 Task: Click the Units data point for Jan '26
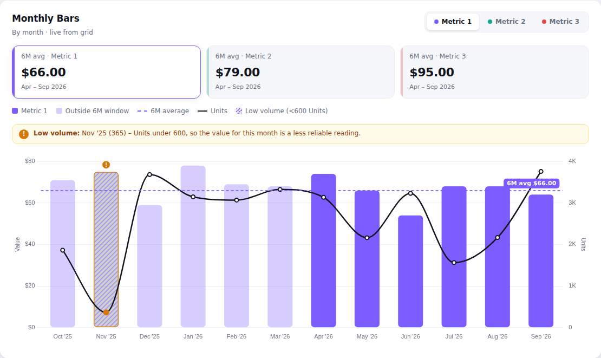click(x=193, y=197)
